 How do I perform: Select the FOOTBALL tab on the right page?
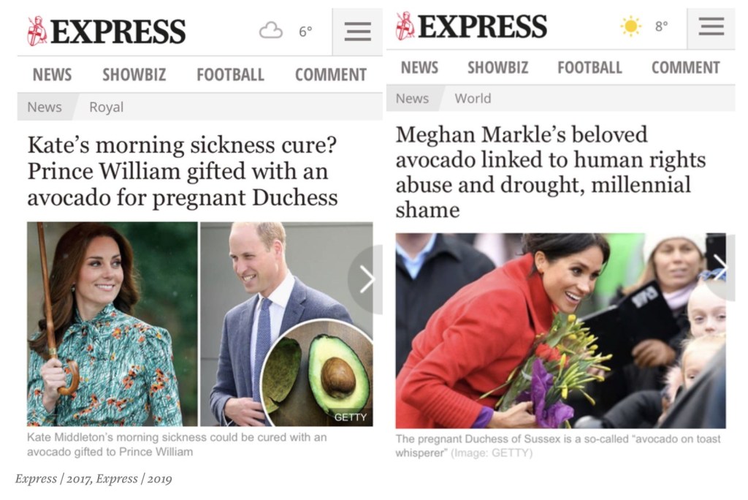[x=589, y=68]
